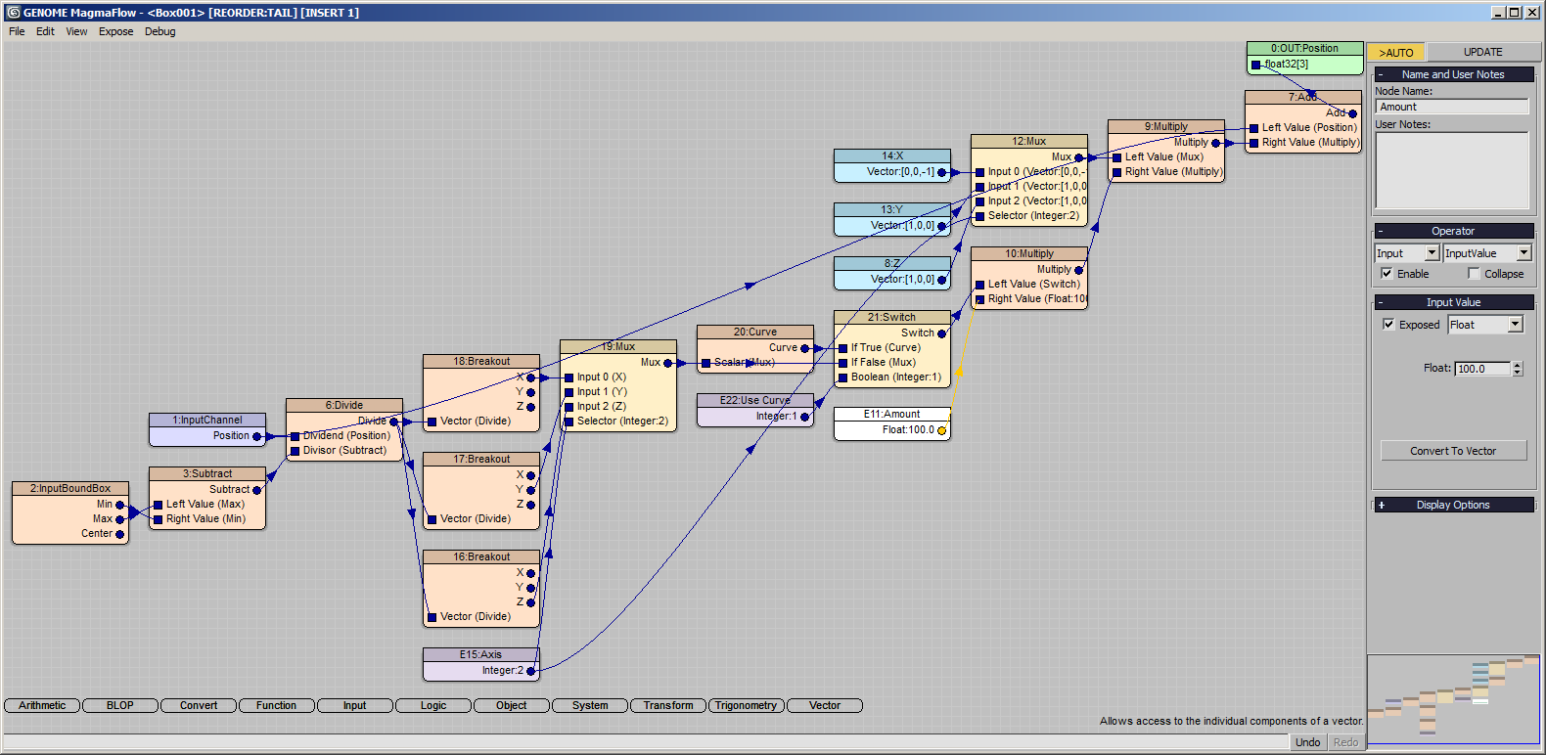Click Position output socket on 1:InputChannel node
Image resolution: width=1546 pixels, height=755 pixels.
tap(257, 436)
